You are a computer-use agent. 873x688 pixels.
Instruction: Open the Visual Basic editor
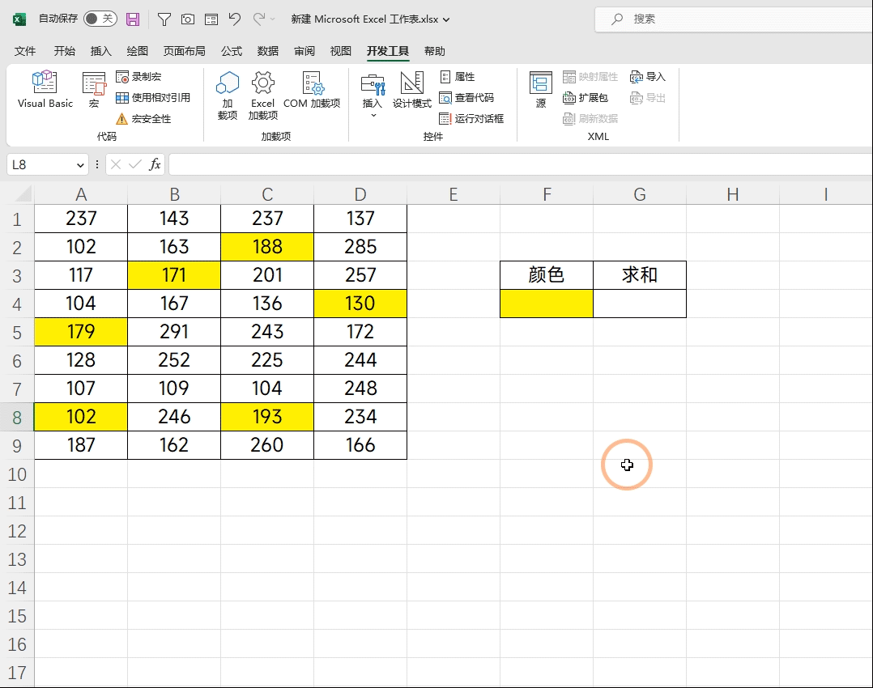click(45, 89)
